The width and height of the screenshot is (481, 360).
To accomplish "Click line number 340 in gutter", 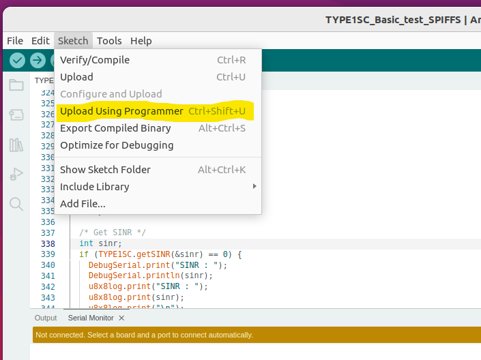I will (48, 265).
